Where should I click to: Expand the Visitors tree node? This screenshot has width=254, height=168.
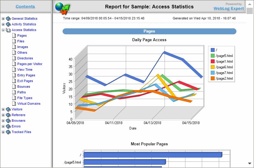point(3,110)
